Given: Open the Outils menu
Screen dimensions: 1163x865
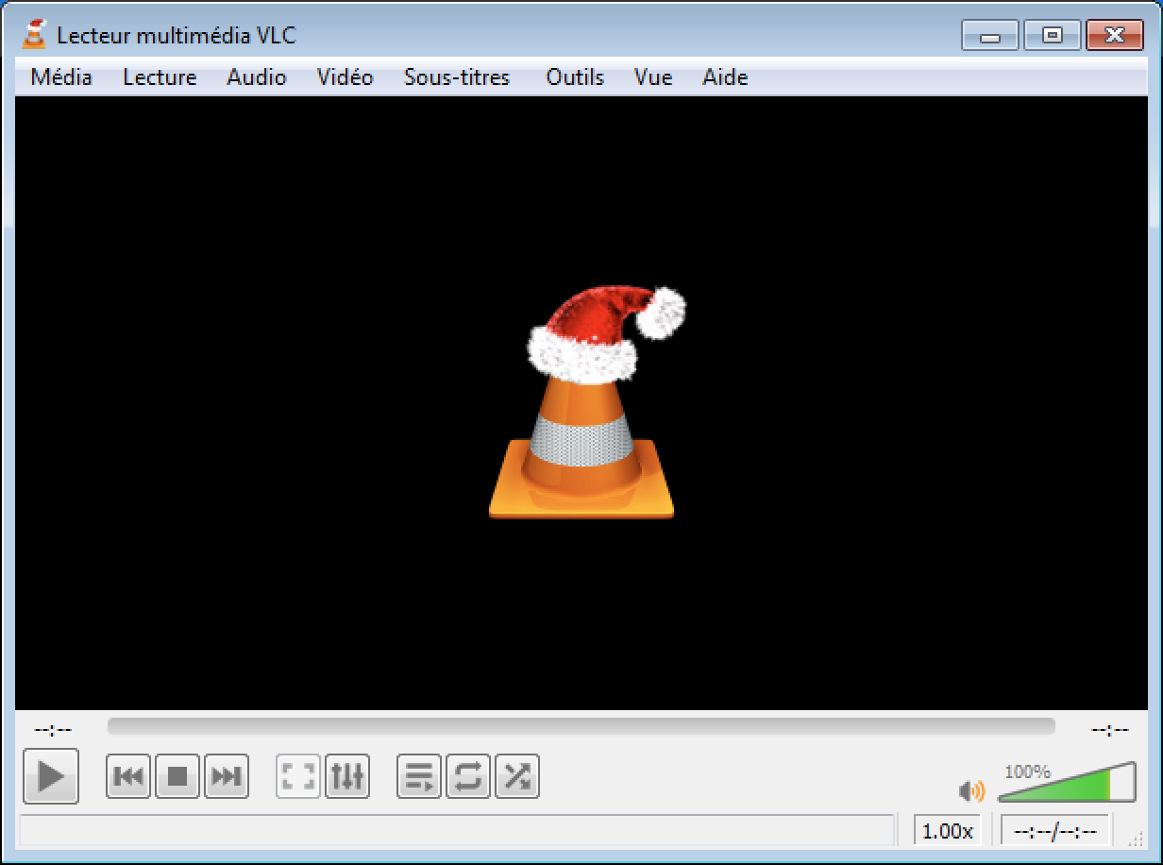Looking at the screenshot, I should coord(575,77).
